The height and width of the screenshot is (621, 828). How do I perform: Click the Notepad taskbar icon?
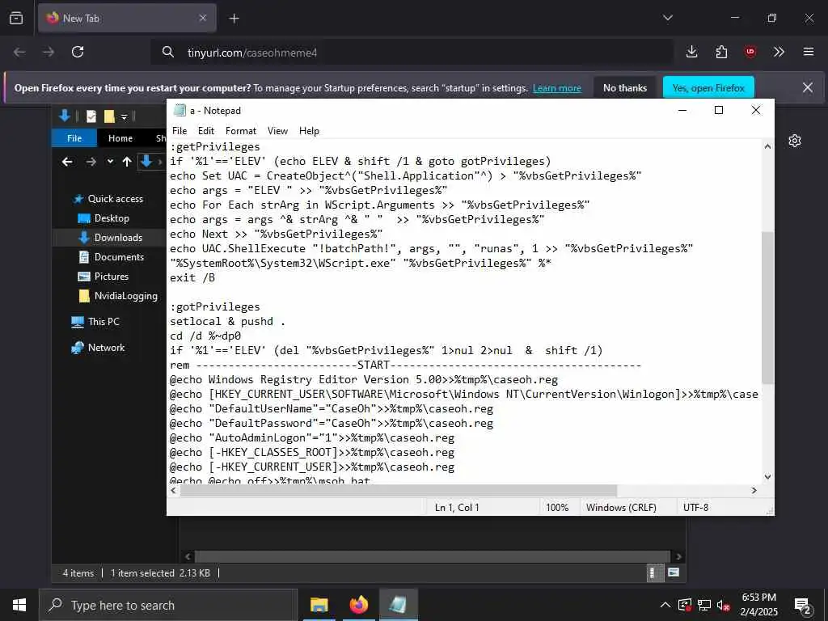coord(399,605)
